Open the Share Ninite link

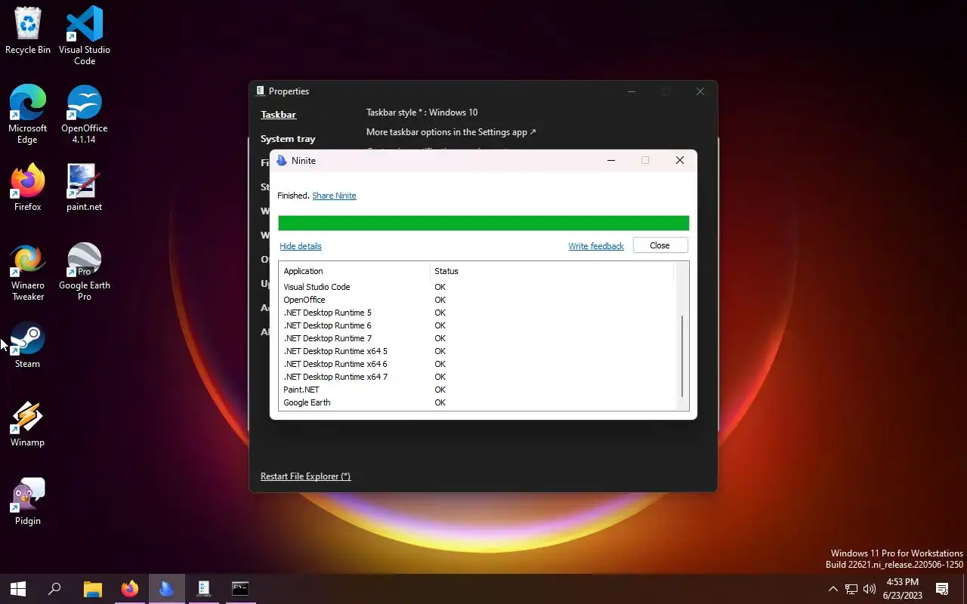(334, 196)
